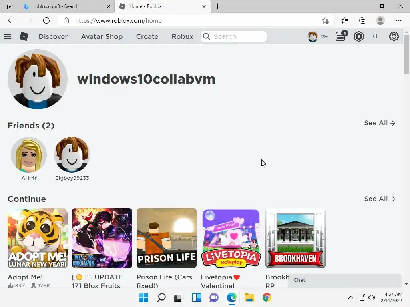
Task: Open Edge Settings and more ellipsis
Action: click(x=398, y=20)
